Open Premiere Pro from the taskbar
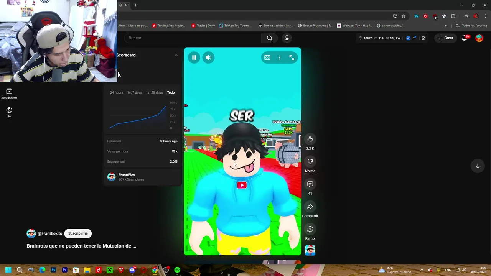491x276 pixels. pos(64,270)
